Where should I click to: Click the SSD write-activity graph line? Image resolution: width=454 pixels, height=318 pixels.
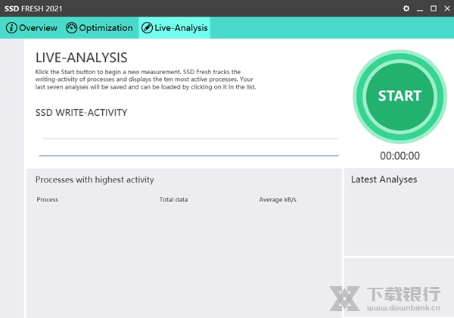[189, 155]
